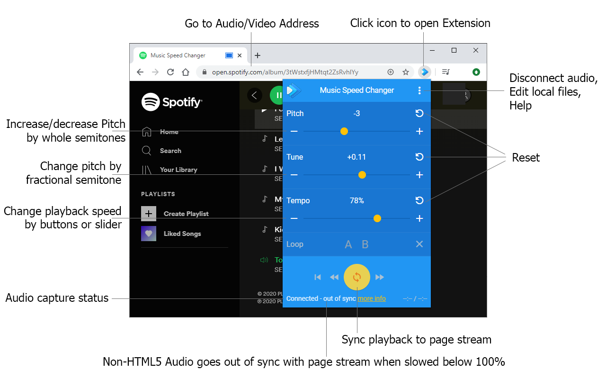Increase Pitch with the plus button
Viewport: 606px width, 379px height.
pyautogui.click(x=419, y=131)
